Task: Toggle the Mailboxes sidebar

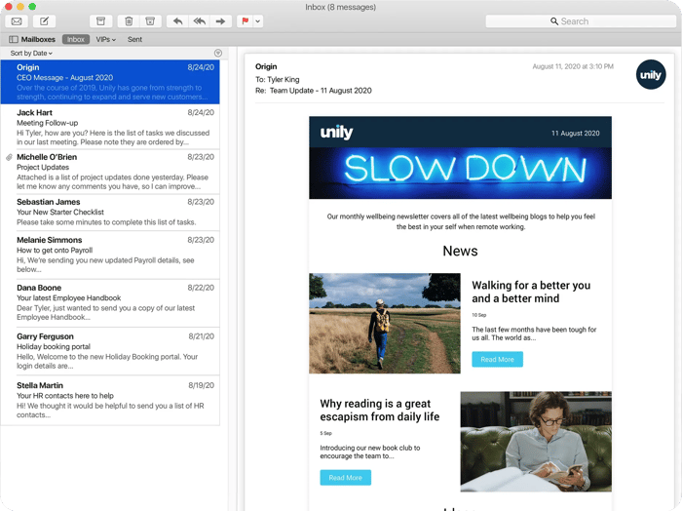Action: pyautogui.click(x=32, y=39)
